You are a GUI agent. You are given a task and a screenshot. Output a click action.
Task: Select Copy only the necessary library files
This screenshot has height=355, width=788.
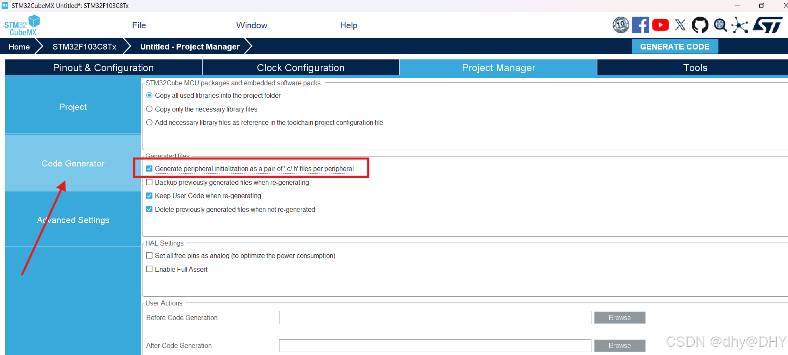(149, 109)
